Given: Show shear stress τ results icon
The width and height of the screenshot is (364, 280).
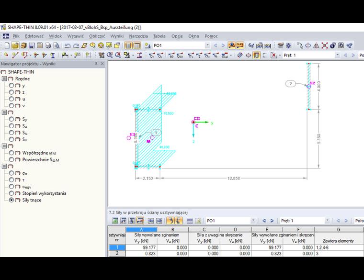Looking at the screenshot, I should (x=199, y=55).
